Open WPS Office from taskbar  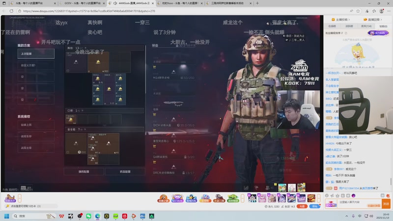coord(61,216)
